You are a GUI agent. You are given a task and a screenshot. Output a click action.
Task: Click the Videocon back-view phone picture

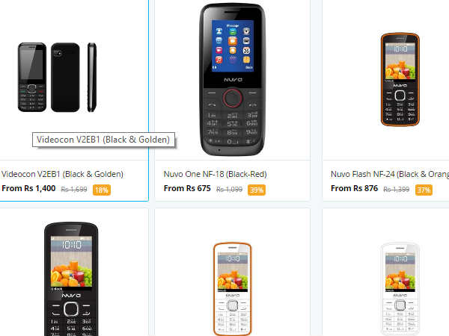click(65, 77)
